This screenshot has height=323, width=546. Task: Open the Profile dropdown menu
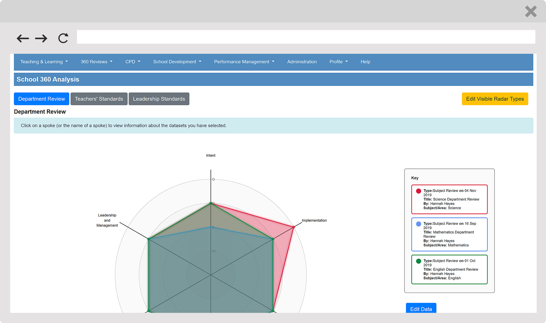tap(339, 62)
